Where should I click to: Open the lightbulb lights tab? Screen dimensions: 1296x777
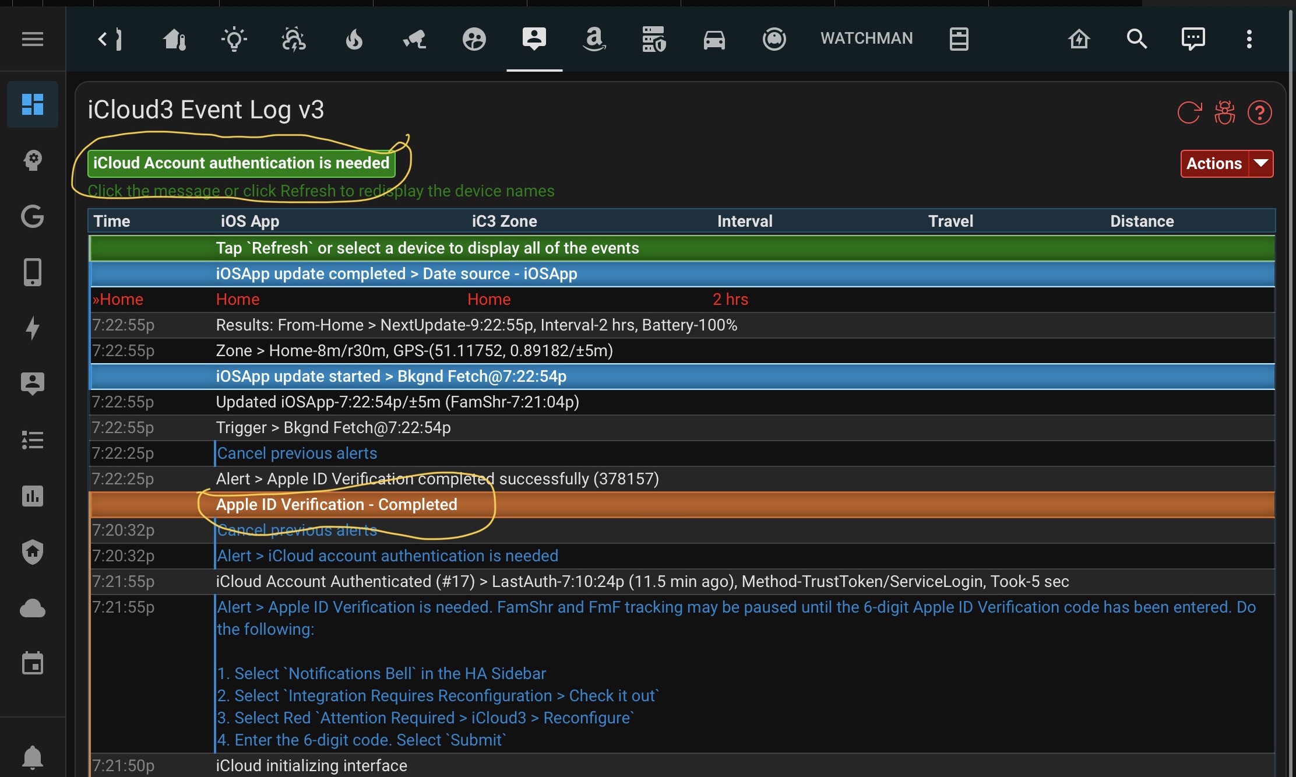(234, 39)
